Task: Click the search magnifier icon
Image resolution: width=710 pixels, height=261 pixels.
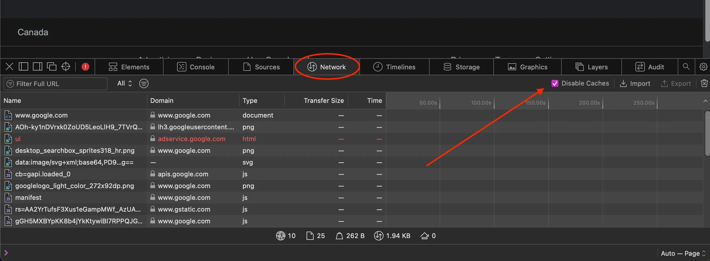Action: coord(686,67)
